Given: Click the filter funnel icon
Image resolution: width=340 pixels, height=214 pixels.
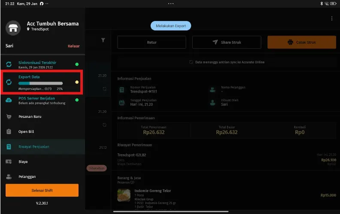Looking at the screenshot, I should 103,40.
